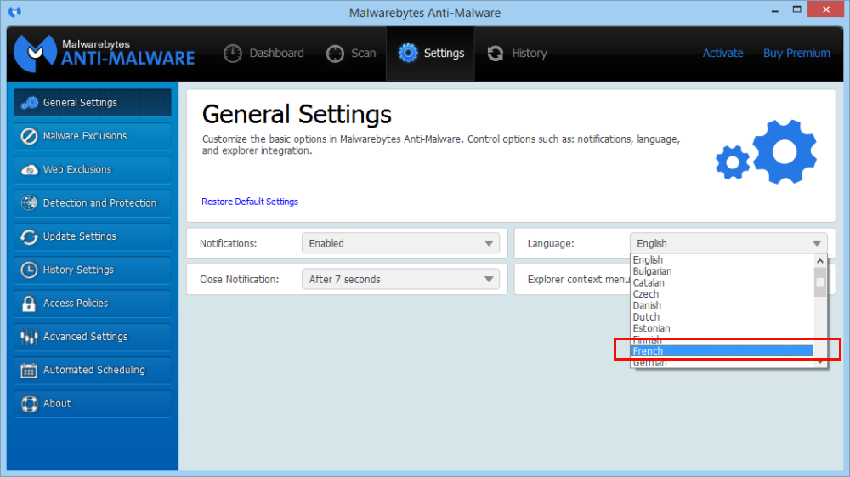The image size is (850, 477).
Task: Click the Update Settings arrows icon
Action: (x=29, y=236)
